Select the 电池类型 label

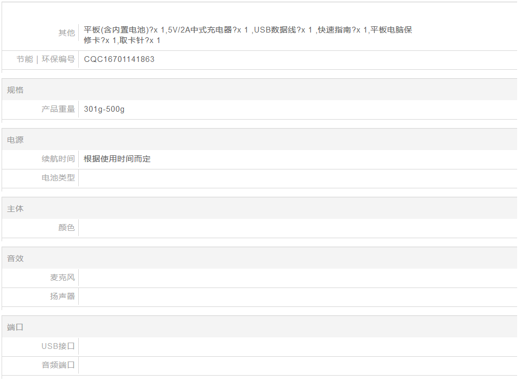[x=58, y=178]
